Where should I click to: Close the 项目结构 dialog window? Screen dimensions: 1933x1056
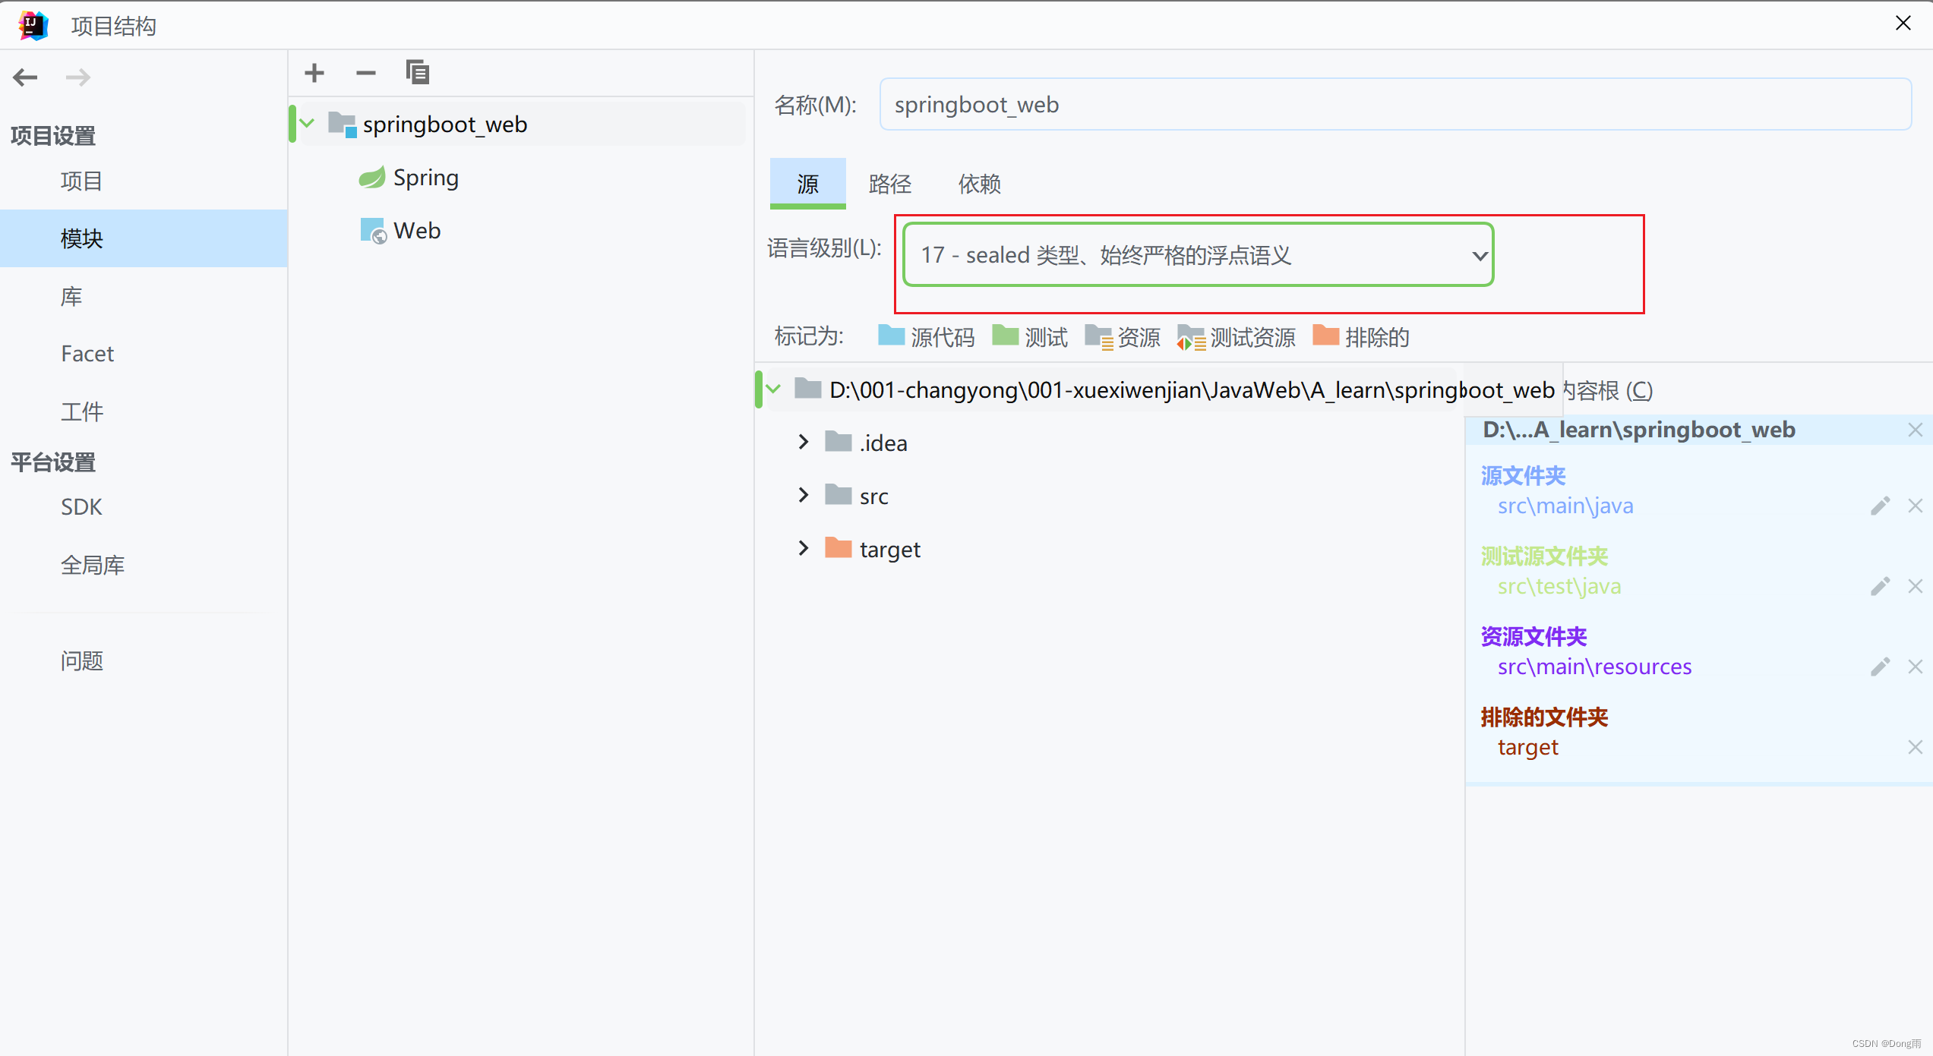click(1903, 24)
